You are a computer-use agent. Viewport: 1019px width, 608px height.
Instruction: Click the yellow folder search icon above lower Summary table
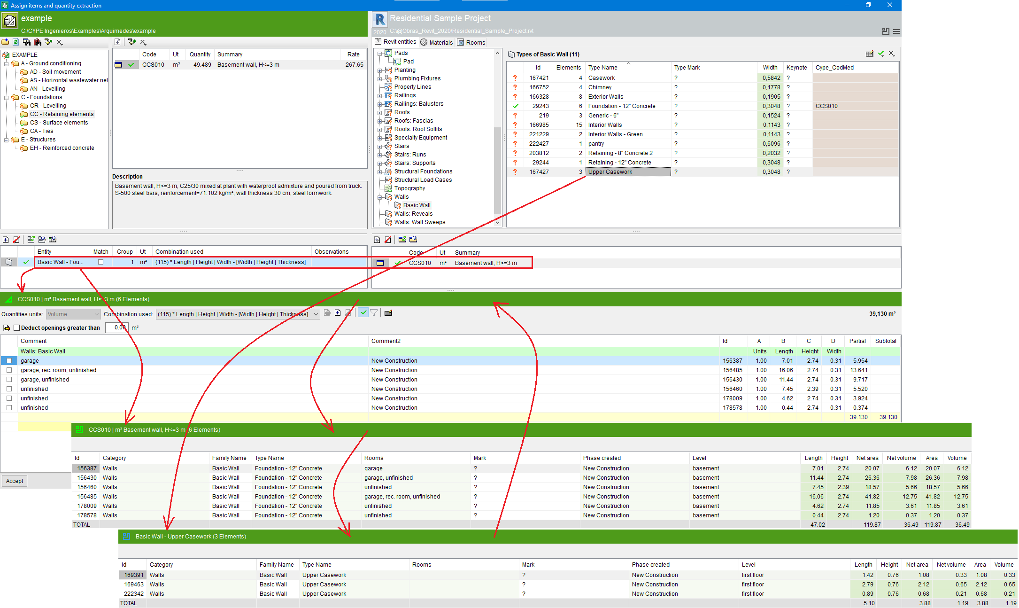pyautogui.click(x=413, y=240)
